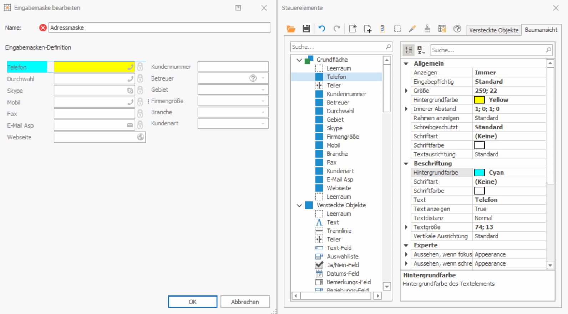
Task: Open the Betreuer dropdown arrow
Action: [x=263, y=78]
